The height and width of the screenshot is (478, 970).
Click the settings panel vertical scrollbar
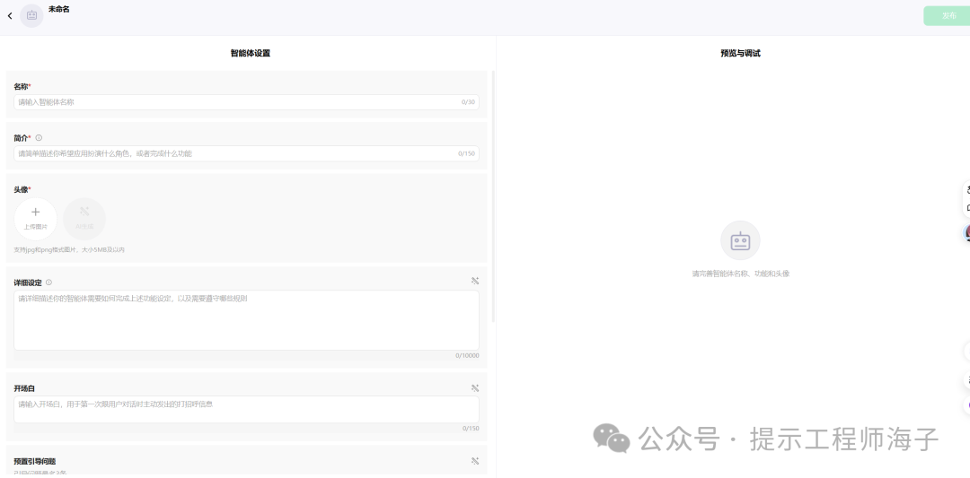coord(493,196)
